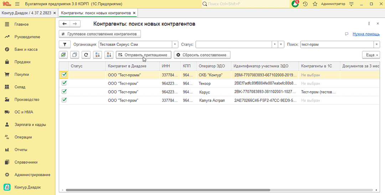The width and height of the screenshot is (385, 195).
Task: Open Операции section
Action: click(27, 137)
